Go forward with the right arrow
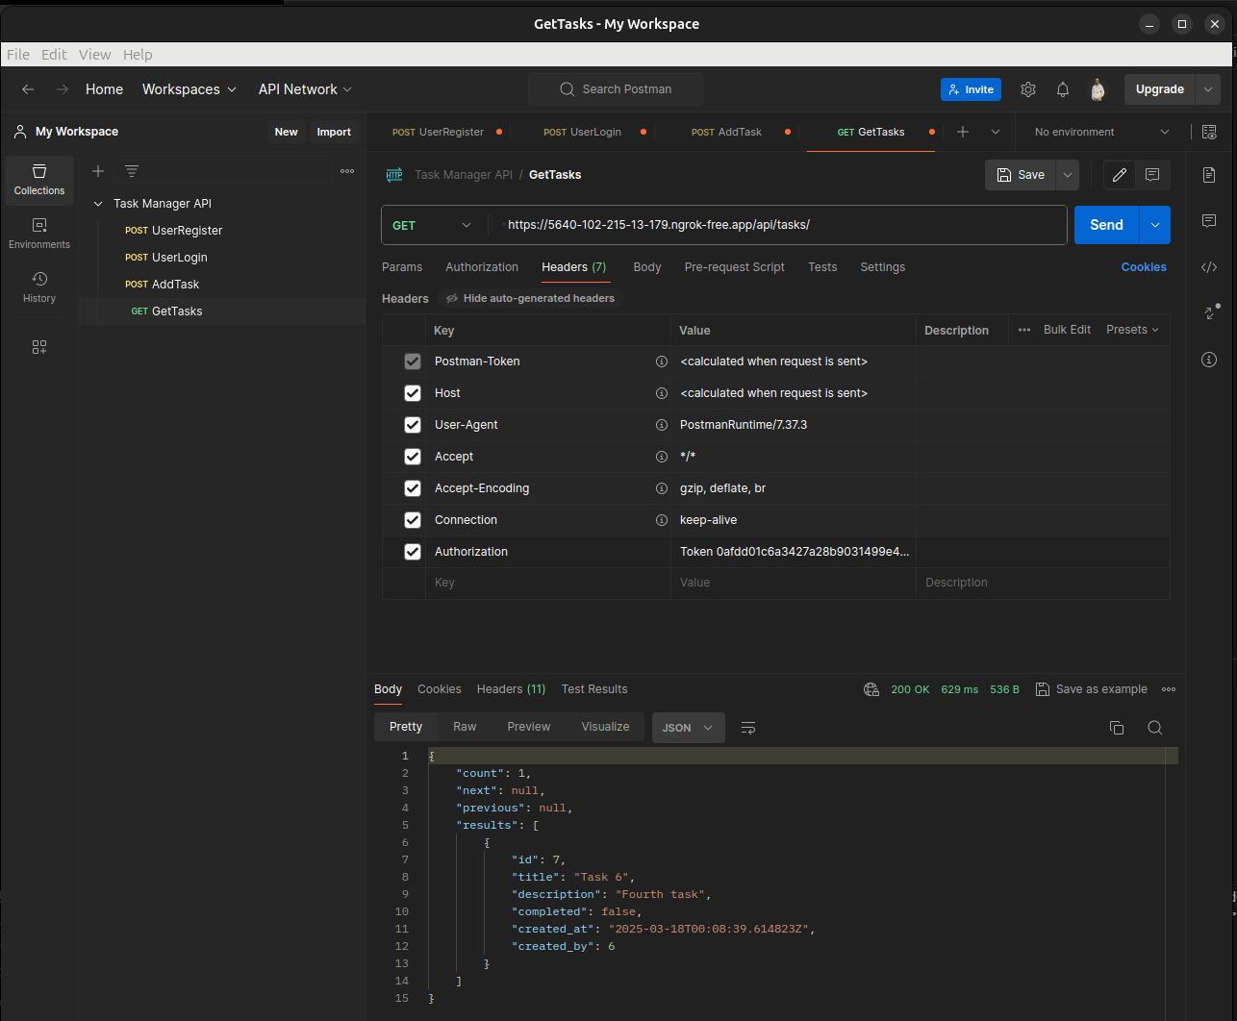The height and width of the screenshot is (1021, 1237). coord(62,89)
